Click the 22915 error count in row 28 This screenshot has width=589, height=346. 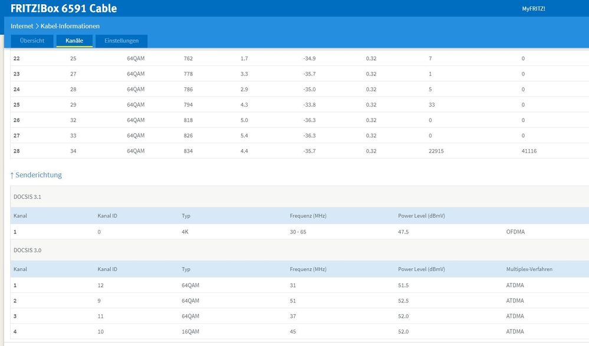tap(436, 151)
